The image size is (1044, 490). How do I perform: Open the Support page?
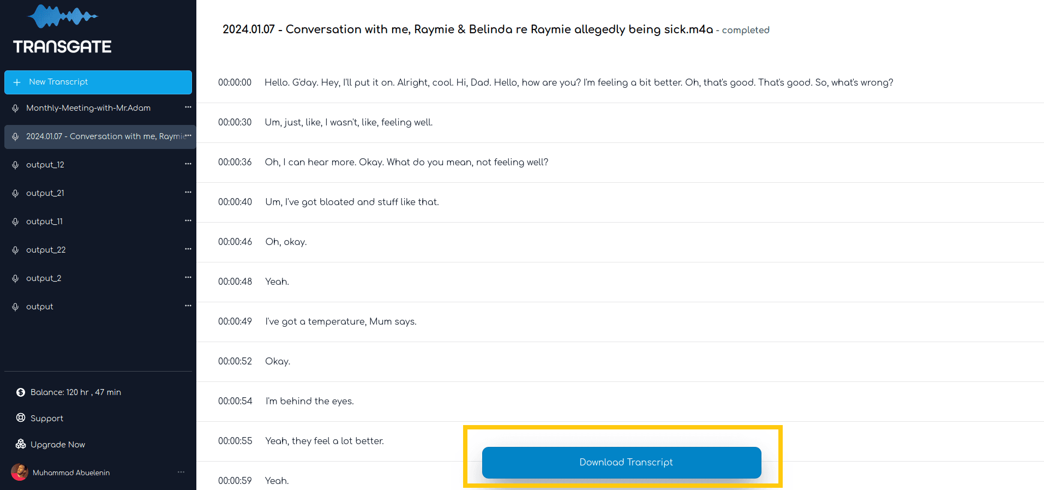tap(47, 419)
